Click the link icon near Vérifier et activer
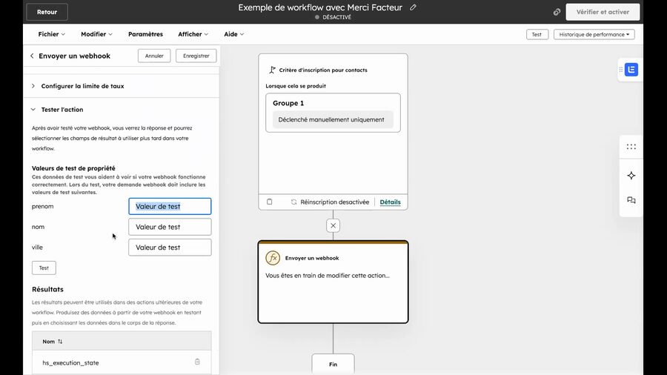This screenshot has height=375, width=667. coord(557,12)
